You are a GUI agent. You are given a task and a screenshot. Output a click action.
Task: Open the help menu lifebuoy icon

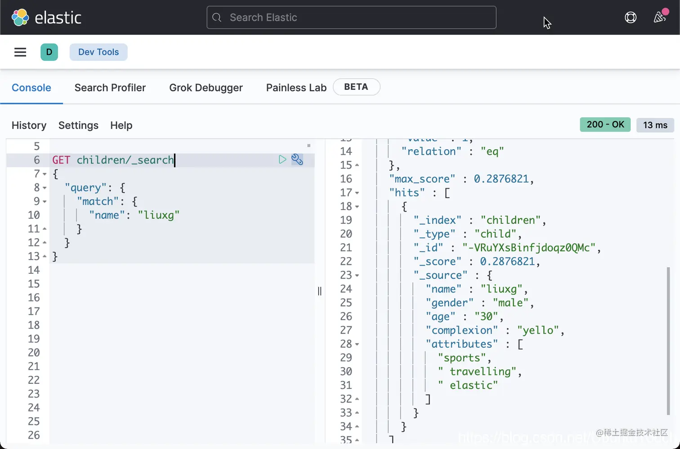[631, 18]
